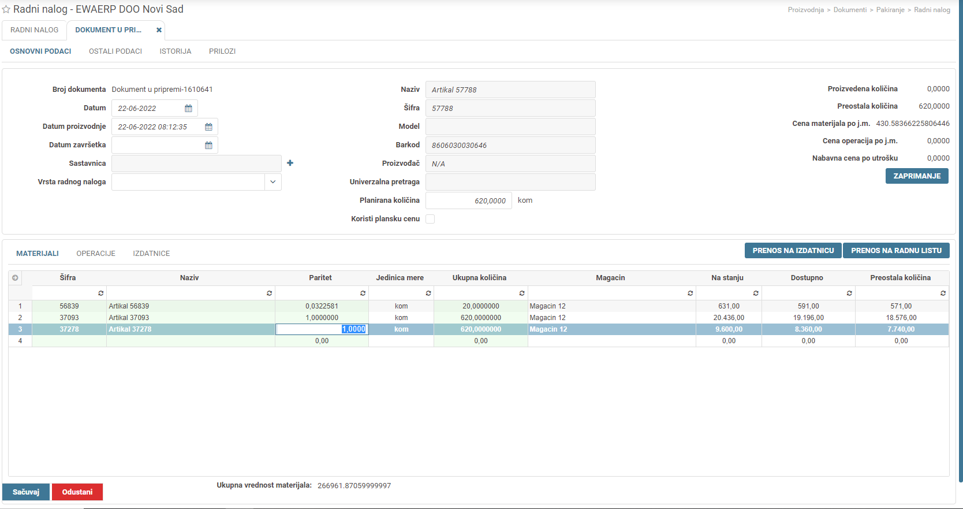Open the OPERACIJE tab
This screenshot has height=509, width=963.
[x=96, y=254]
